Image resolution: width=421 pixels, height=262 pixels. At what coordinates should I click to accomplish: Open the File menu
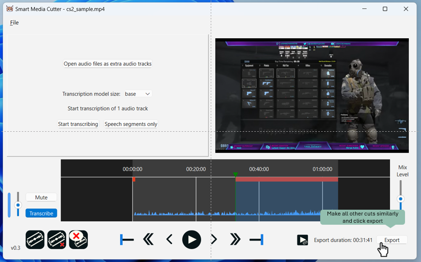15,23
